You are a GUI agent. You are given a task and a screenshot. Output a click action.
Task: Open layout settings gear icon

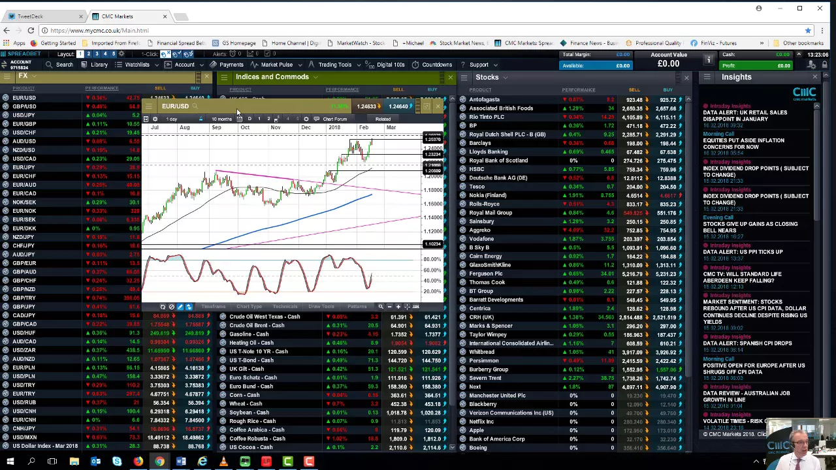pyautogui.click(x=121, y=54)
